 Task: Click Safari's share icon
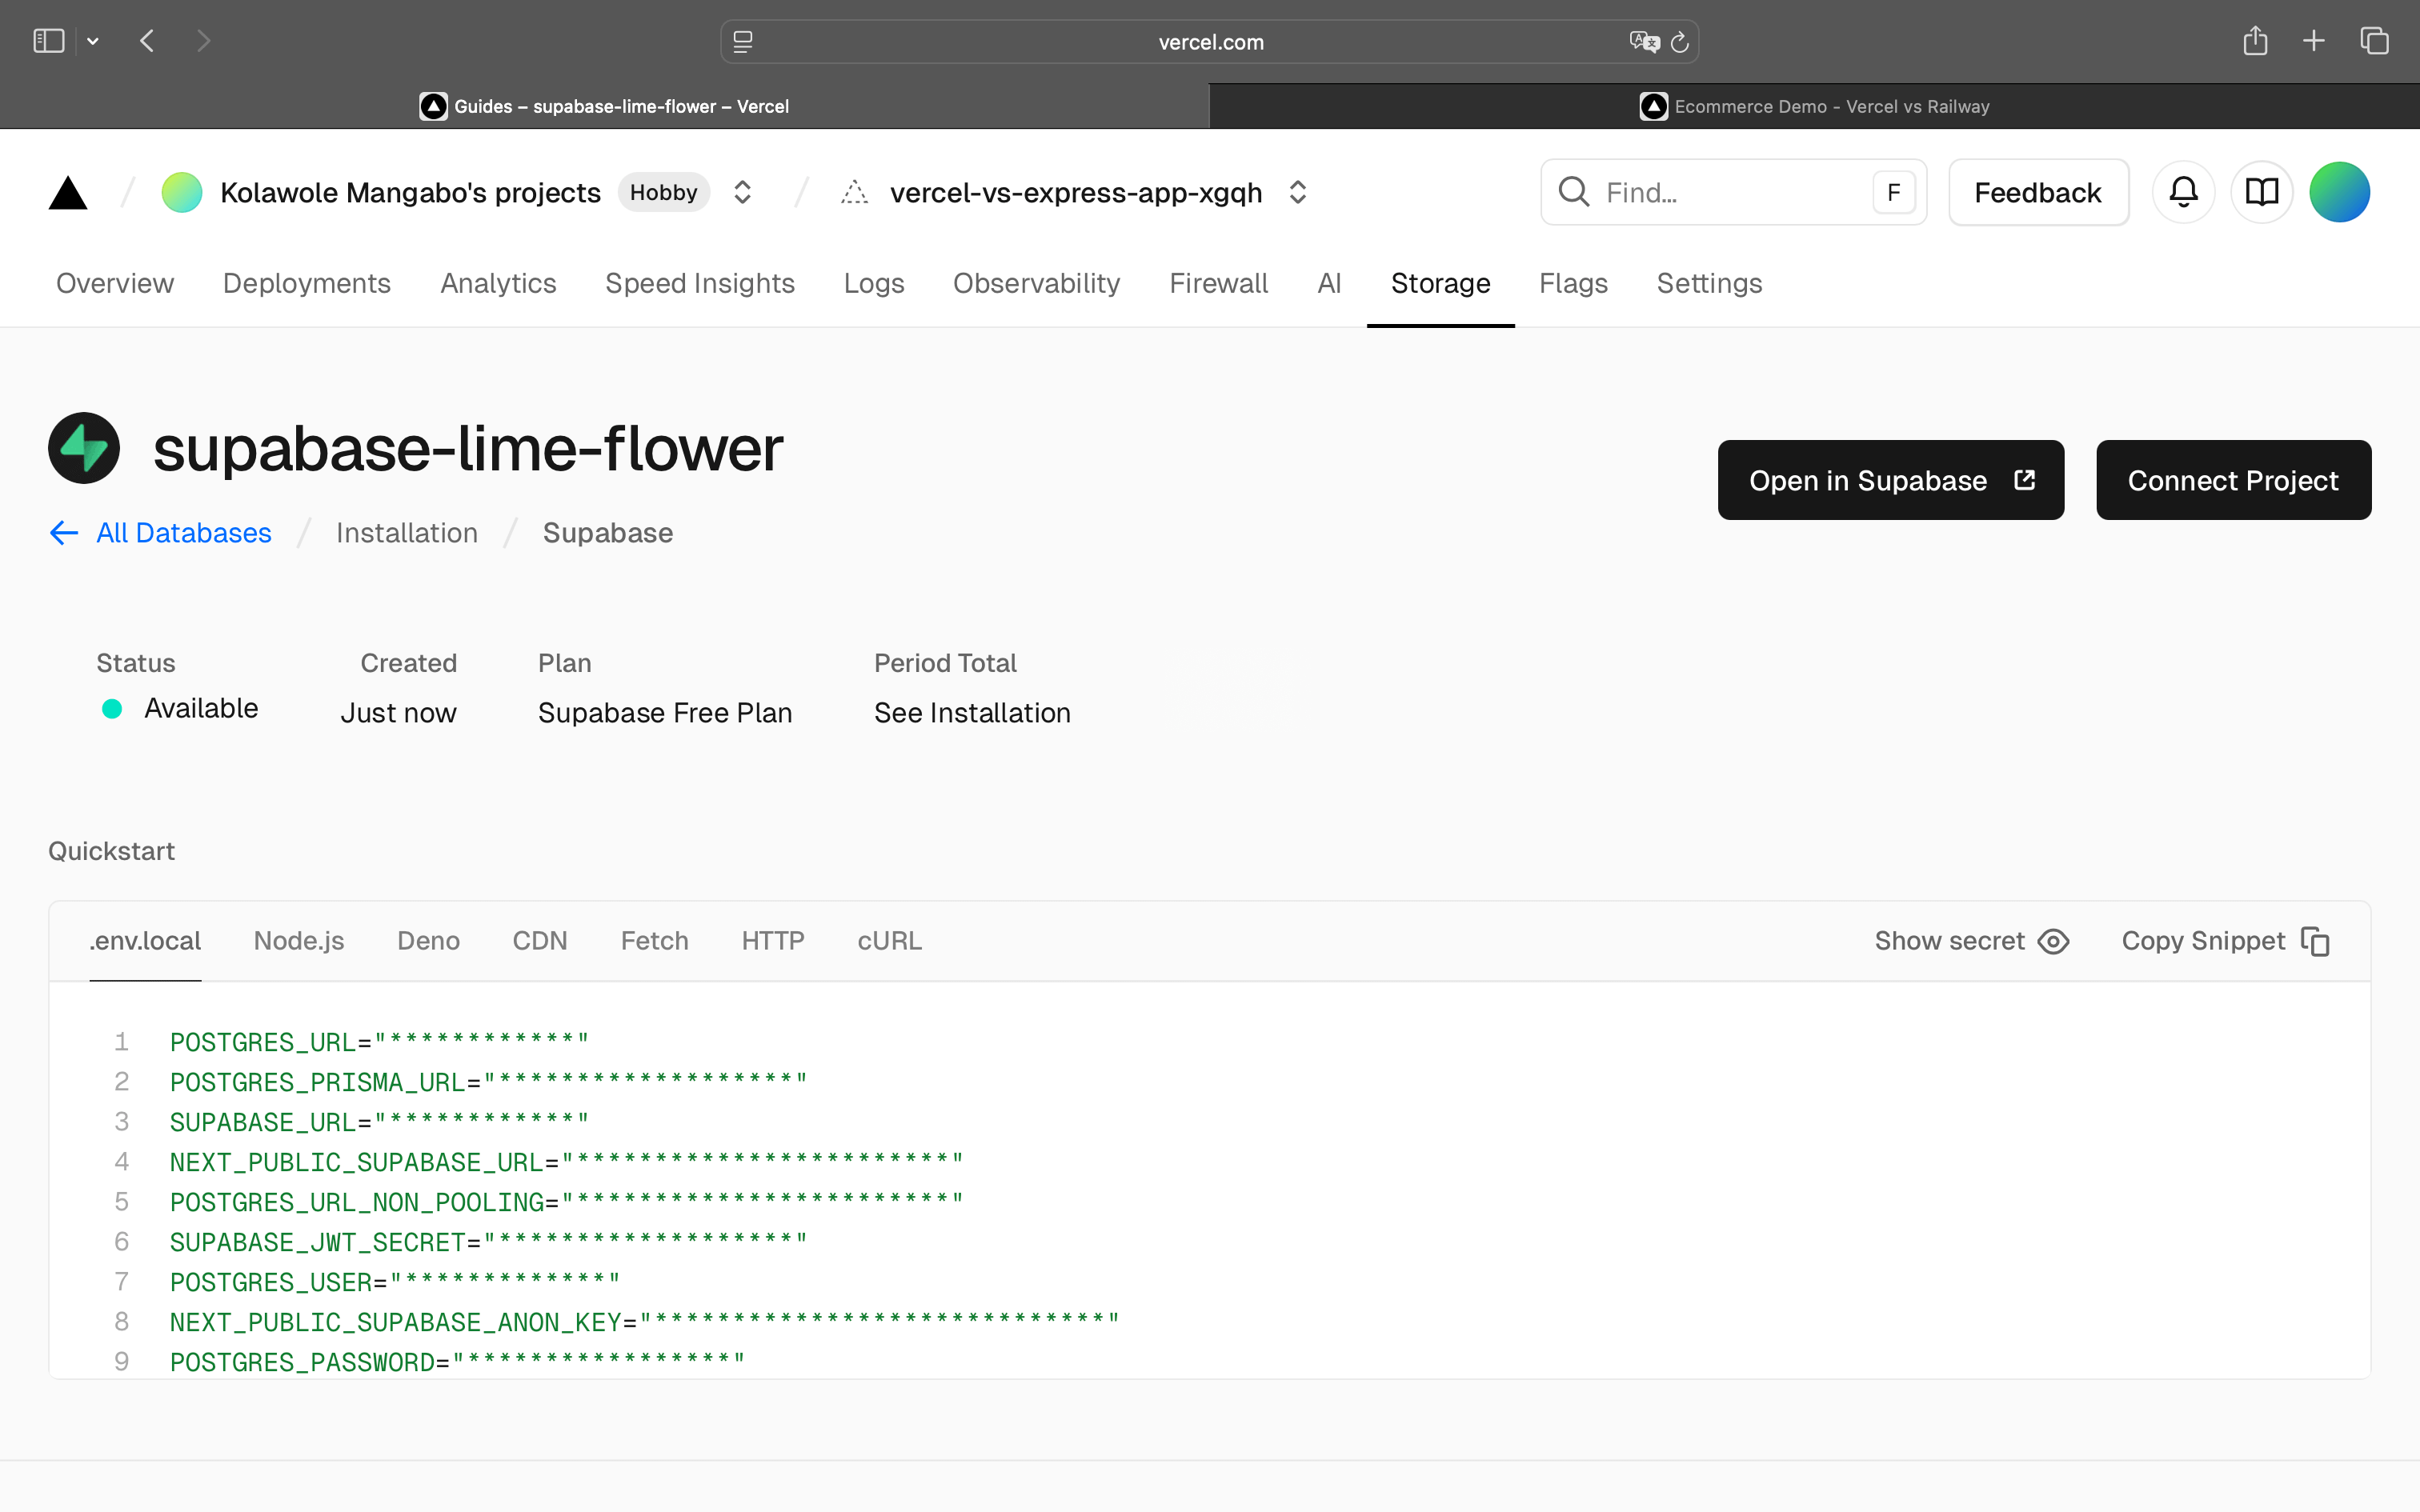(2254, 41)
